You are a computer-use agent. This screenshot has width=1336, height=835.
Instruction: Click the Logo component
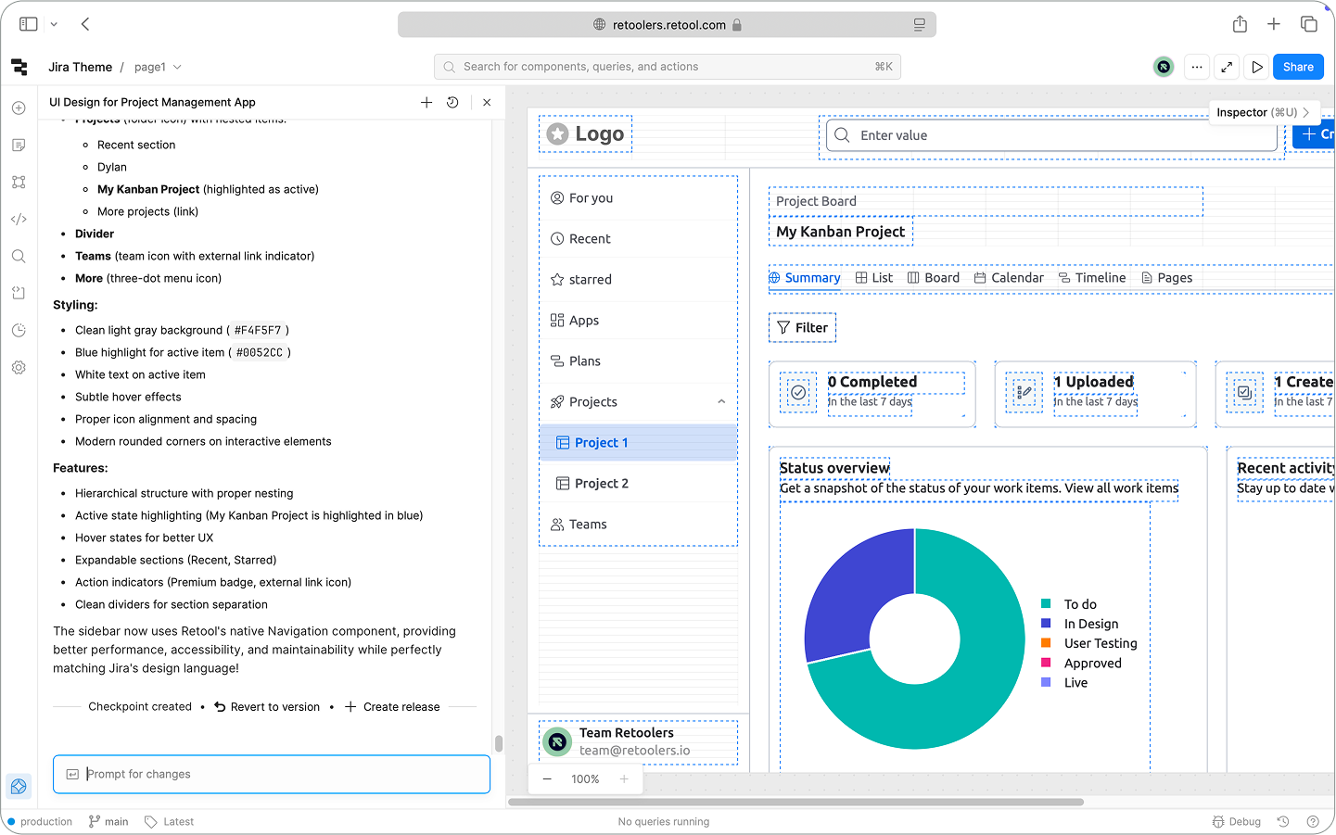point(586,134)
